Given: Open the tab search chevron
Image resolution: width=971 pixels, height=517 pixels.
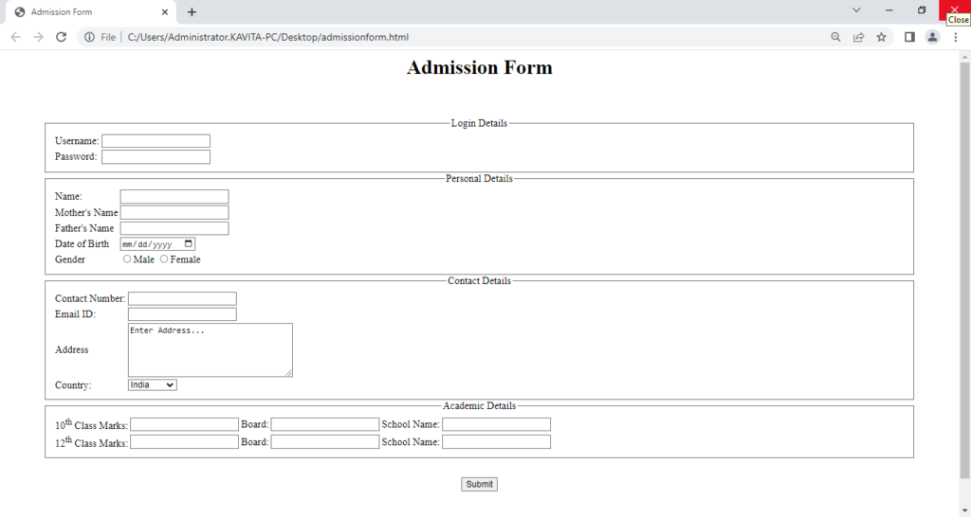Looking at the screenshot, I should tap(856, 9).
